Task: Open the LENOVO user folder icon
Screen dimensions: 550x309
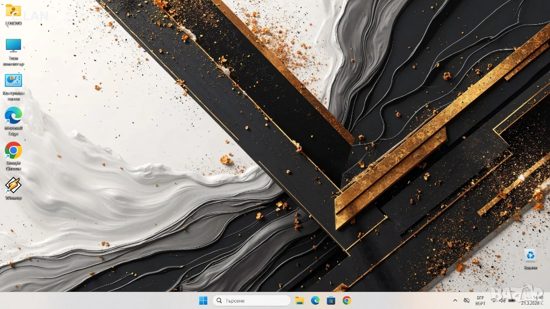Action: (x=13, y=11)
